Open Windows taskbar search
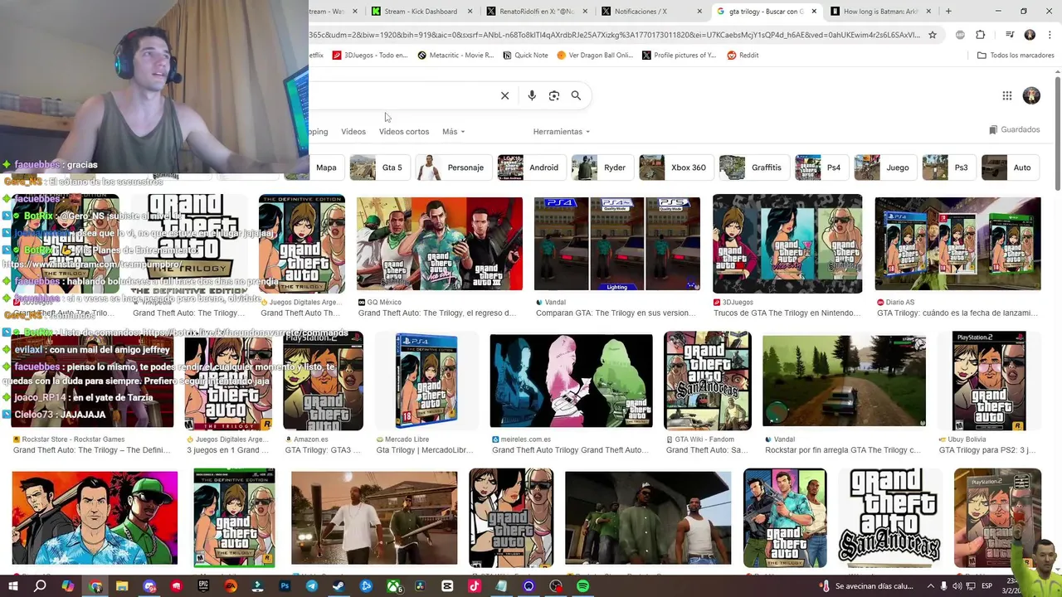The width and height of the screenshot is (1062, 597). click(40, 586)
